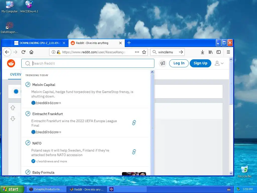Viewport: 257px width, 193px height.
Task: Click the on-screen keyboard tray icon
Action: [229, 189]
